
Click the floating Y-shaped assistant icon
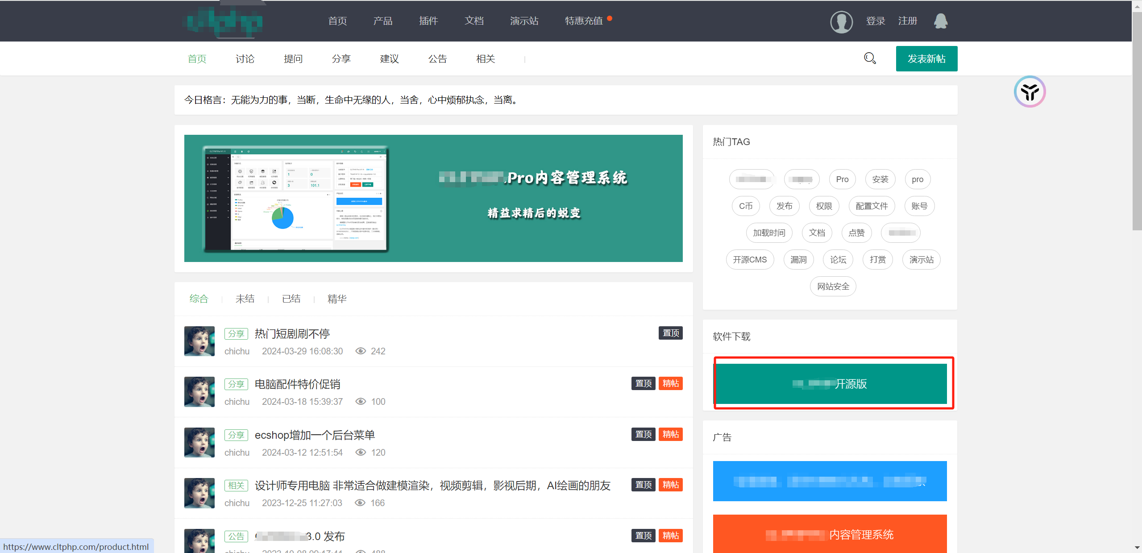(x=1029, y=92)
